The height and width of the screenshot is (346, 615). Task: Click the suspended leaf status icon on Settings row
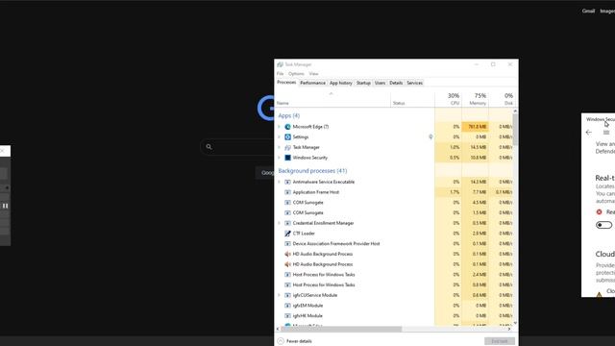(430, 136)
